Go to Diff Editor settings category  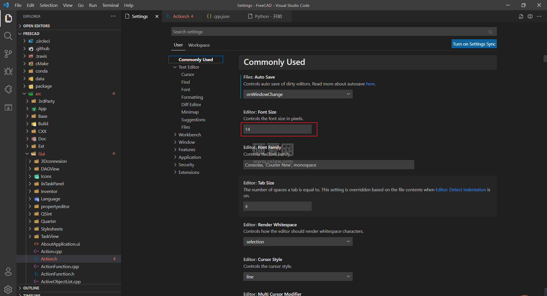coord(191,104)
